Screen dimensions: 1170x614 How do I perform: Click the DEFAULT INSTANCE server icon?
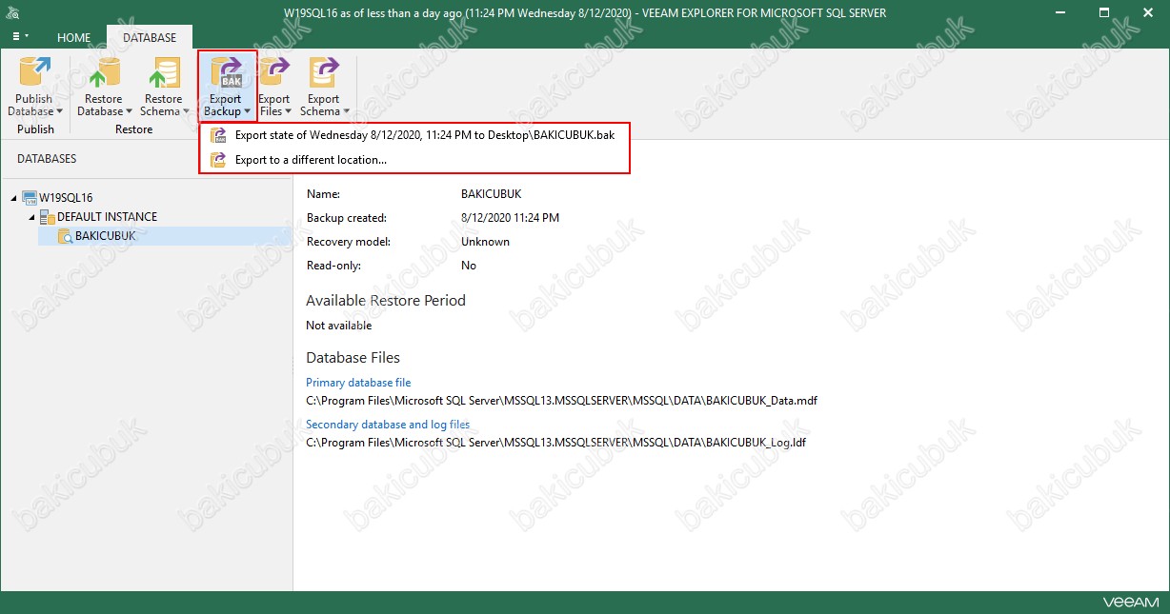pyautogui.click(x=48, y=217)
